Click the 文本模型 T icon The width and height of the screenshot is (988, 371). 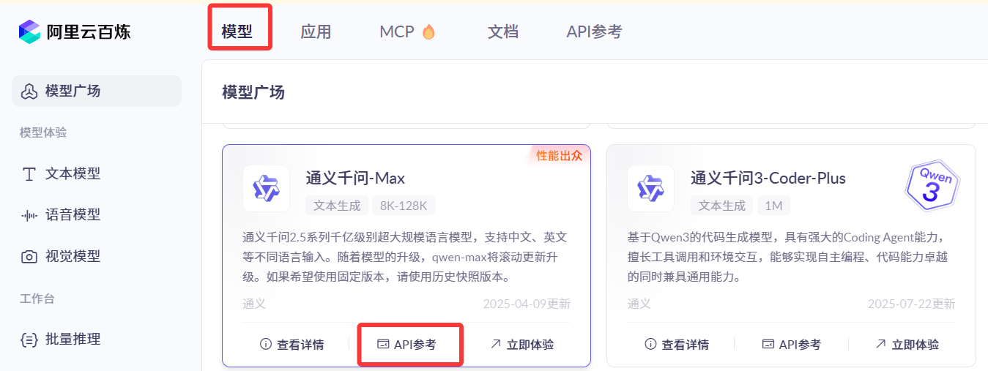[29, 174]
